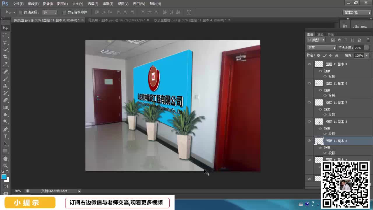Select the Lasso tool
This screenshot has height=210, width=373.
point(4,42)
